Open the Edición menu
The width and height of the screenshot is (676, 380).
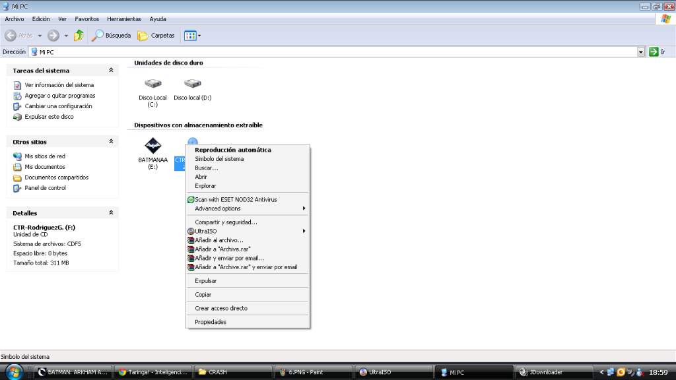[41, 19]
